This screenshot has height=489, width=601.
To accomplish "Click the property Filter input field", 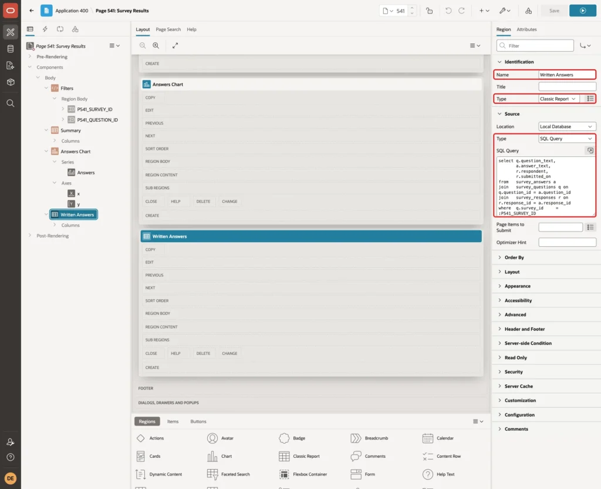I will (535, 46).
